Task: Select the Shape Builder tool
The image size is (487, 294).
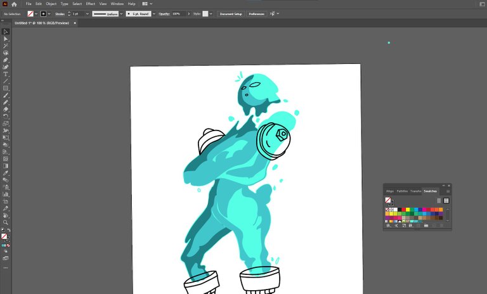Action: (x=6, y=144)
